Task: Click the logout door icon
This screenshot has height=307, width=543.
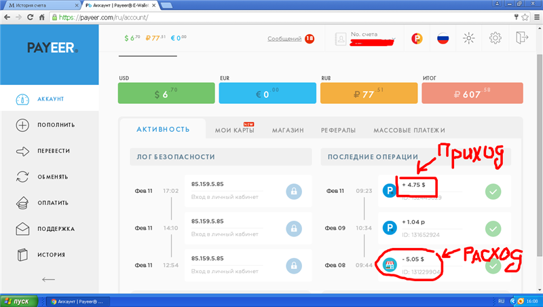Action: click(x=522, y=39)
